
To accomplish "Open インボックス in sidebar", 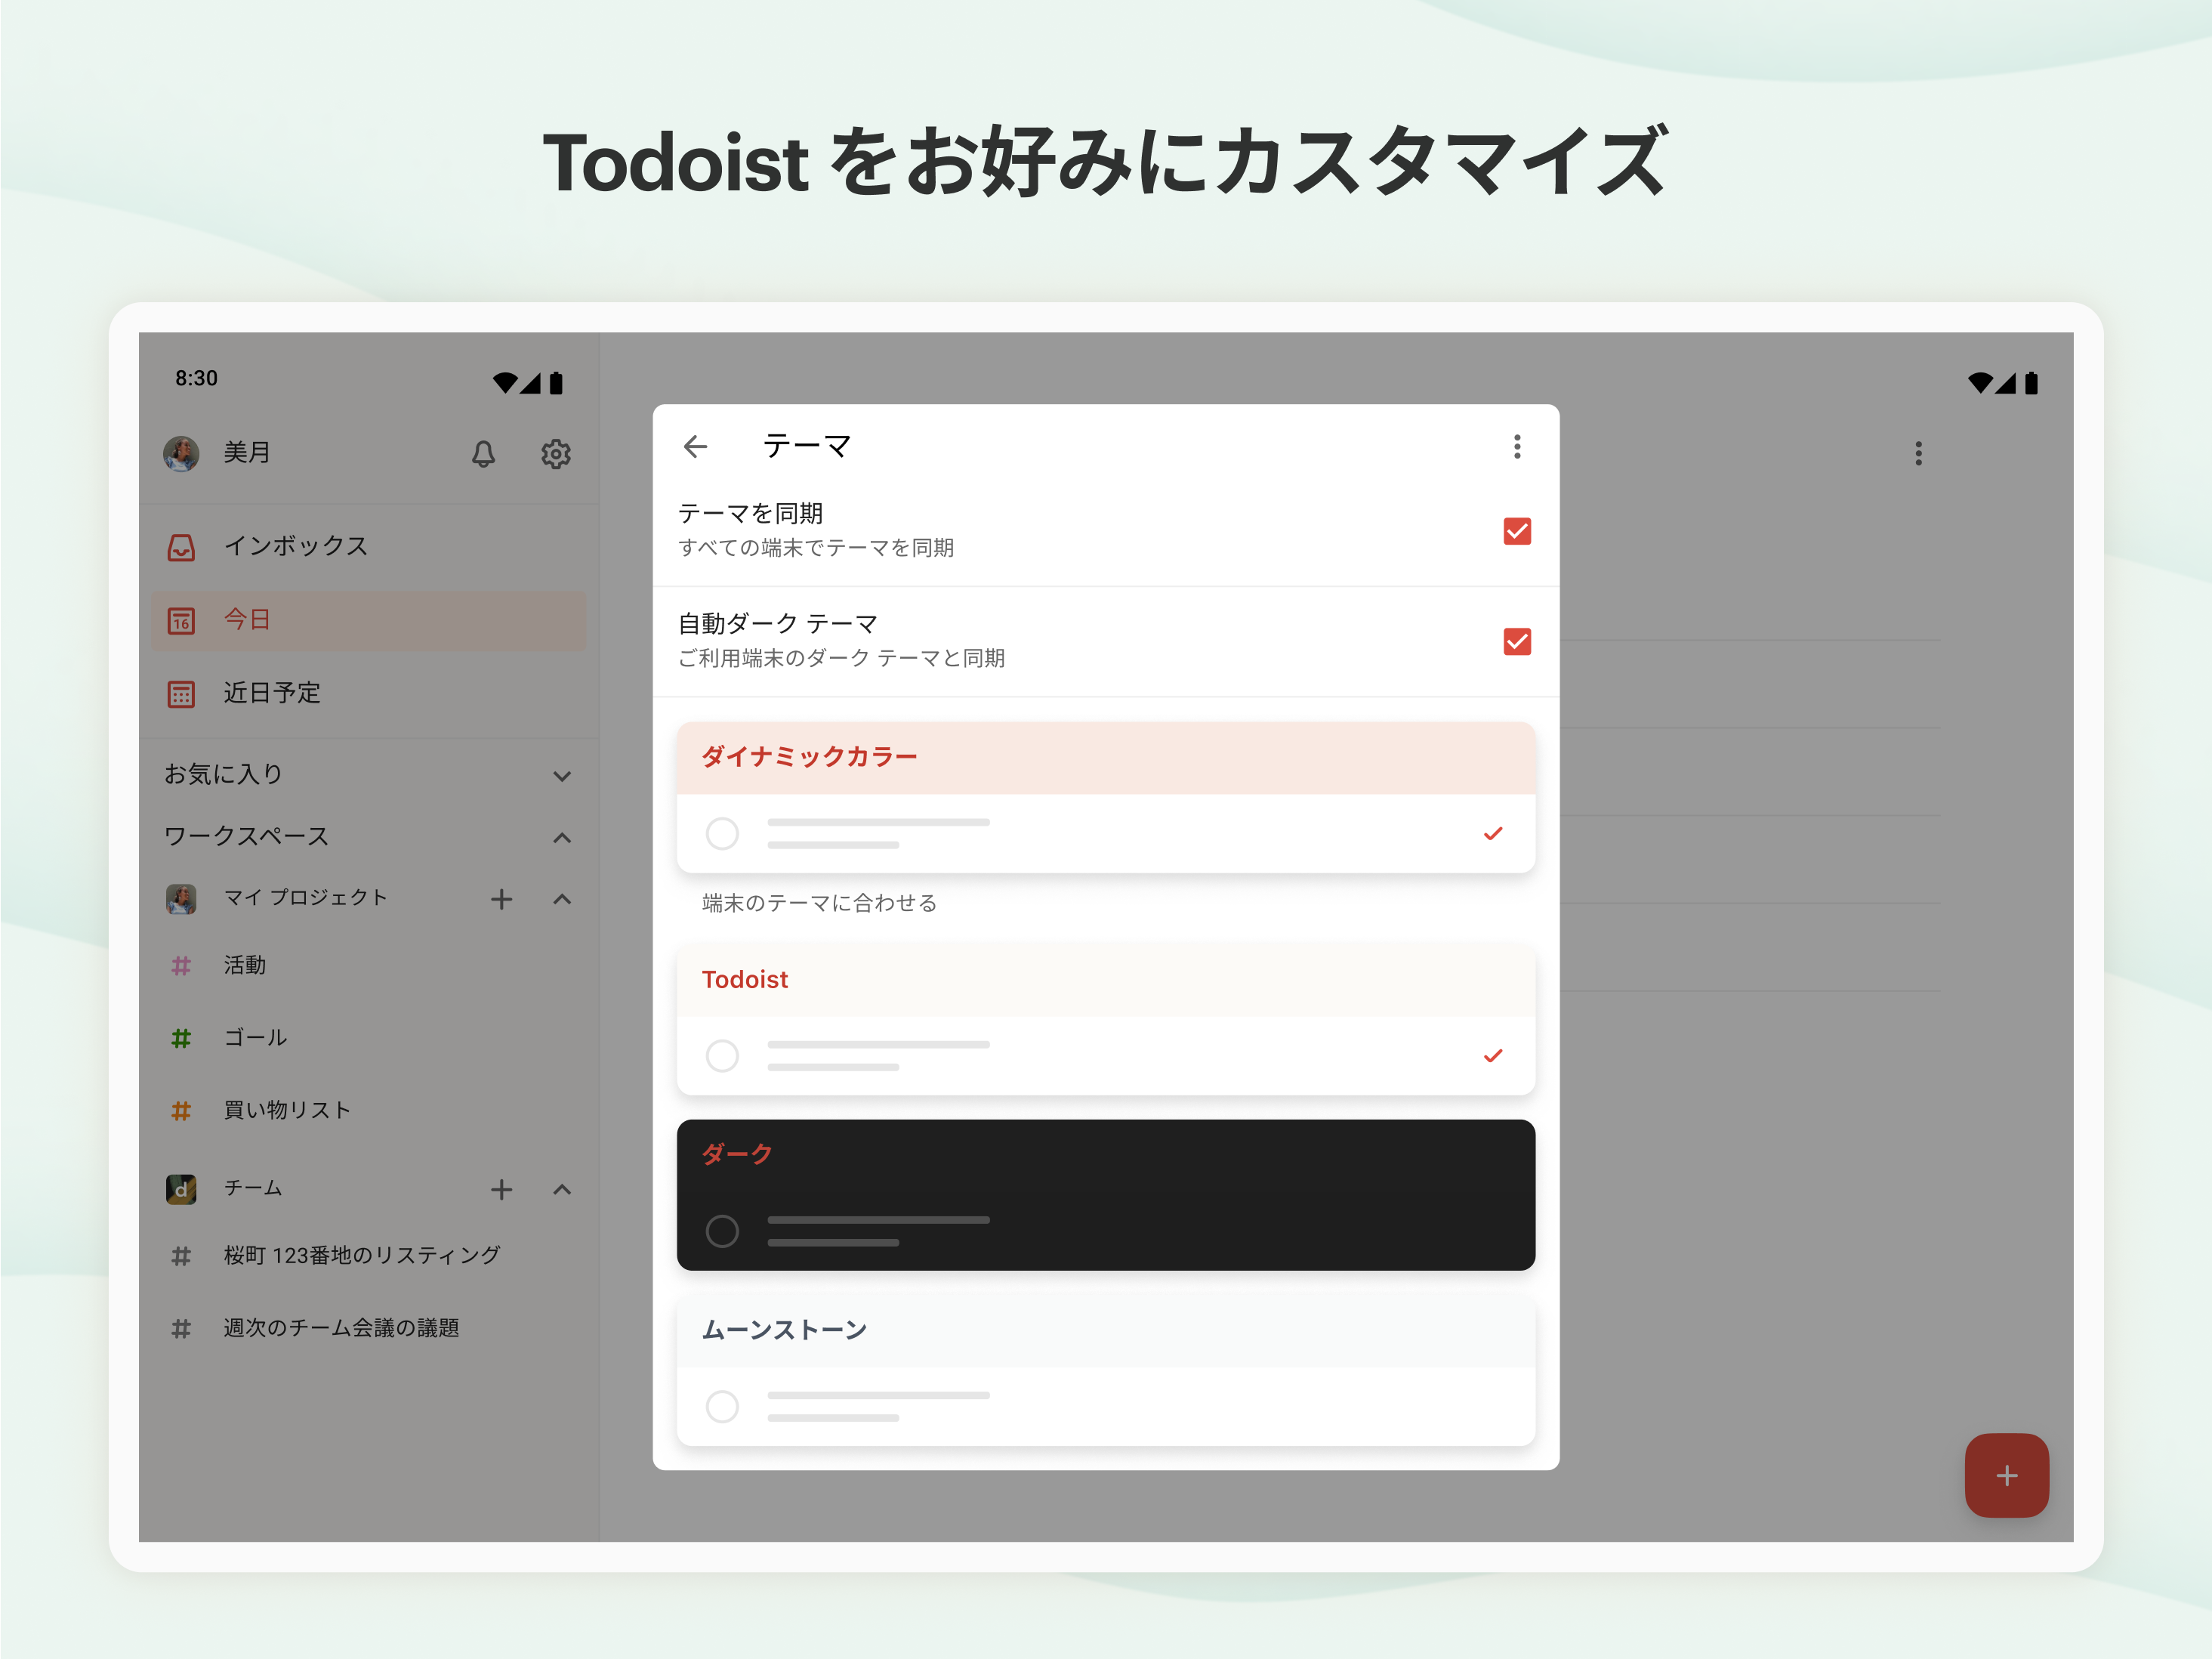I will [368, 547].
